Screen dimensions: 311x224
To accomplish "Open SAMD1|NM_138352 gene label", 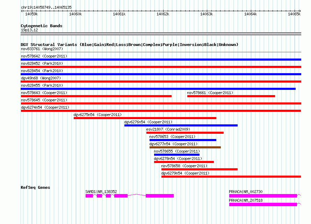I will (x=101, y=192).
